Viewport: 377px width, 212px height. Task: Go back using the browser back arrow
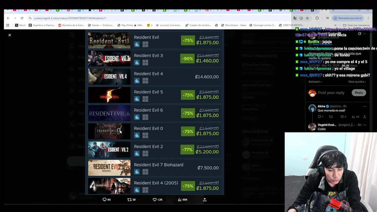[8, 18]
